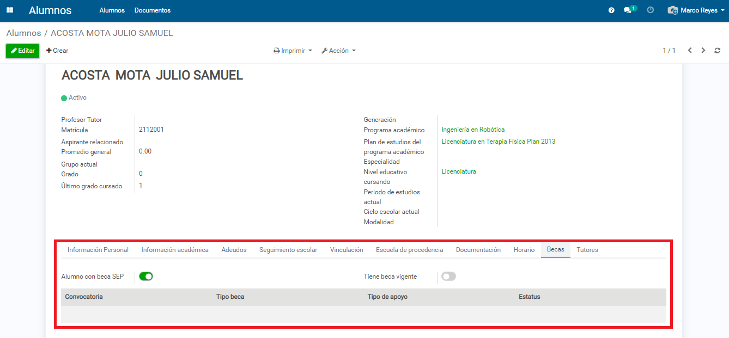Open the activities clock icon
This screenshot has height=338, width=729.
650,10
